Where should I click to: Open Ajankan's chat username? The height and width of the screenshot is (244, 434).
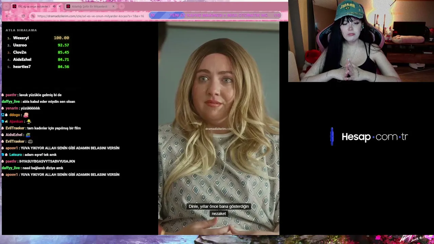click(16, 121)
